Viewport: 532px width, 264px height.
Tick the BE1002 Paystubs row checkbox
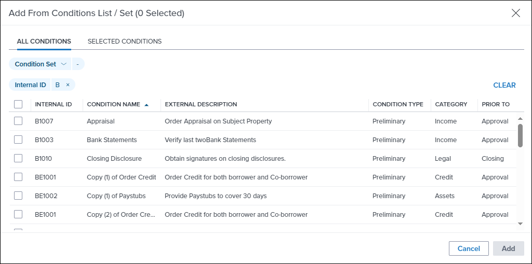click(x=18, y=196)
